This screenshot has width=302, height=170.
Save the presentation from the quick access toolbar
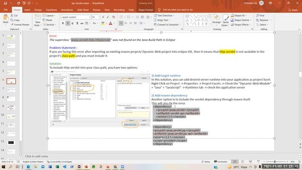pos(5,3)
